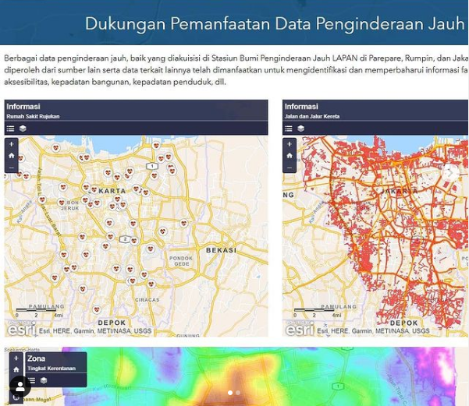469x406 pixels.
Task: Click the page title 'Dukungan Pemanfaatan Data Penginderaan Jauh'
Action: (x=275, y=23)
